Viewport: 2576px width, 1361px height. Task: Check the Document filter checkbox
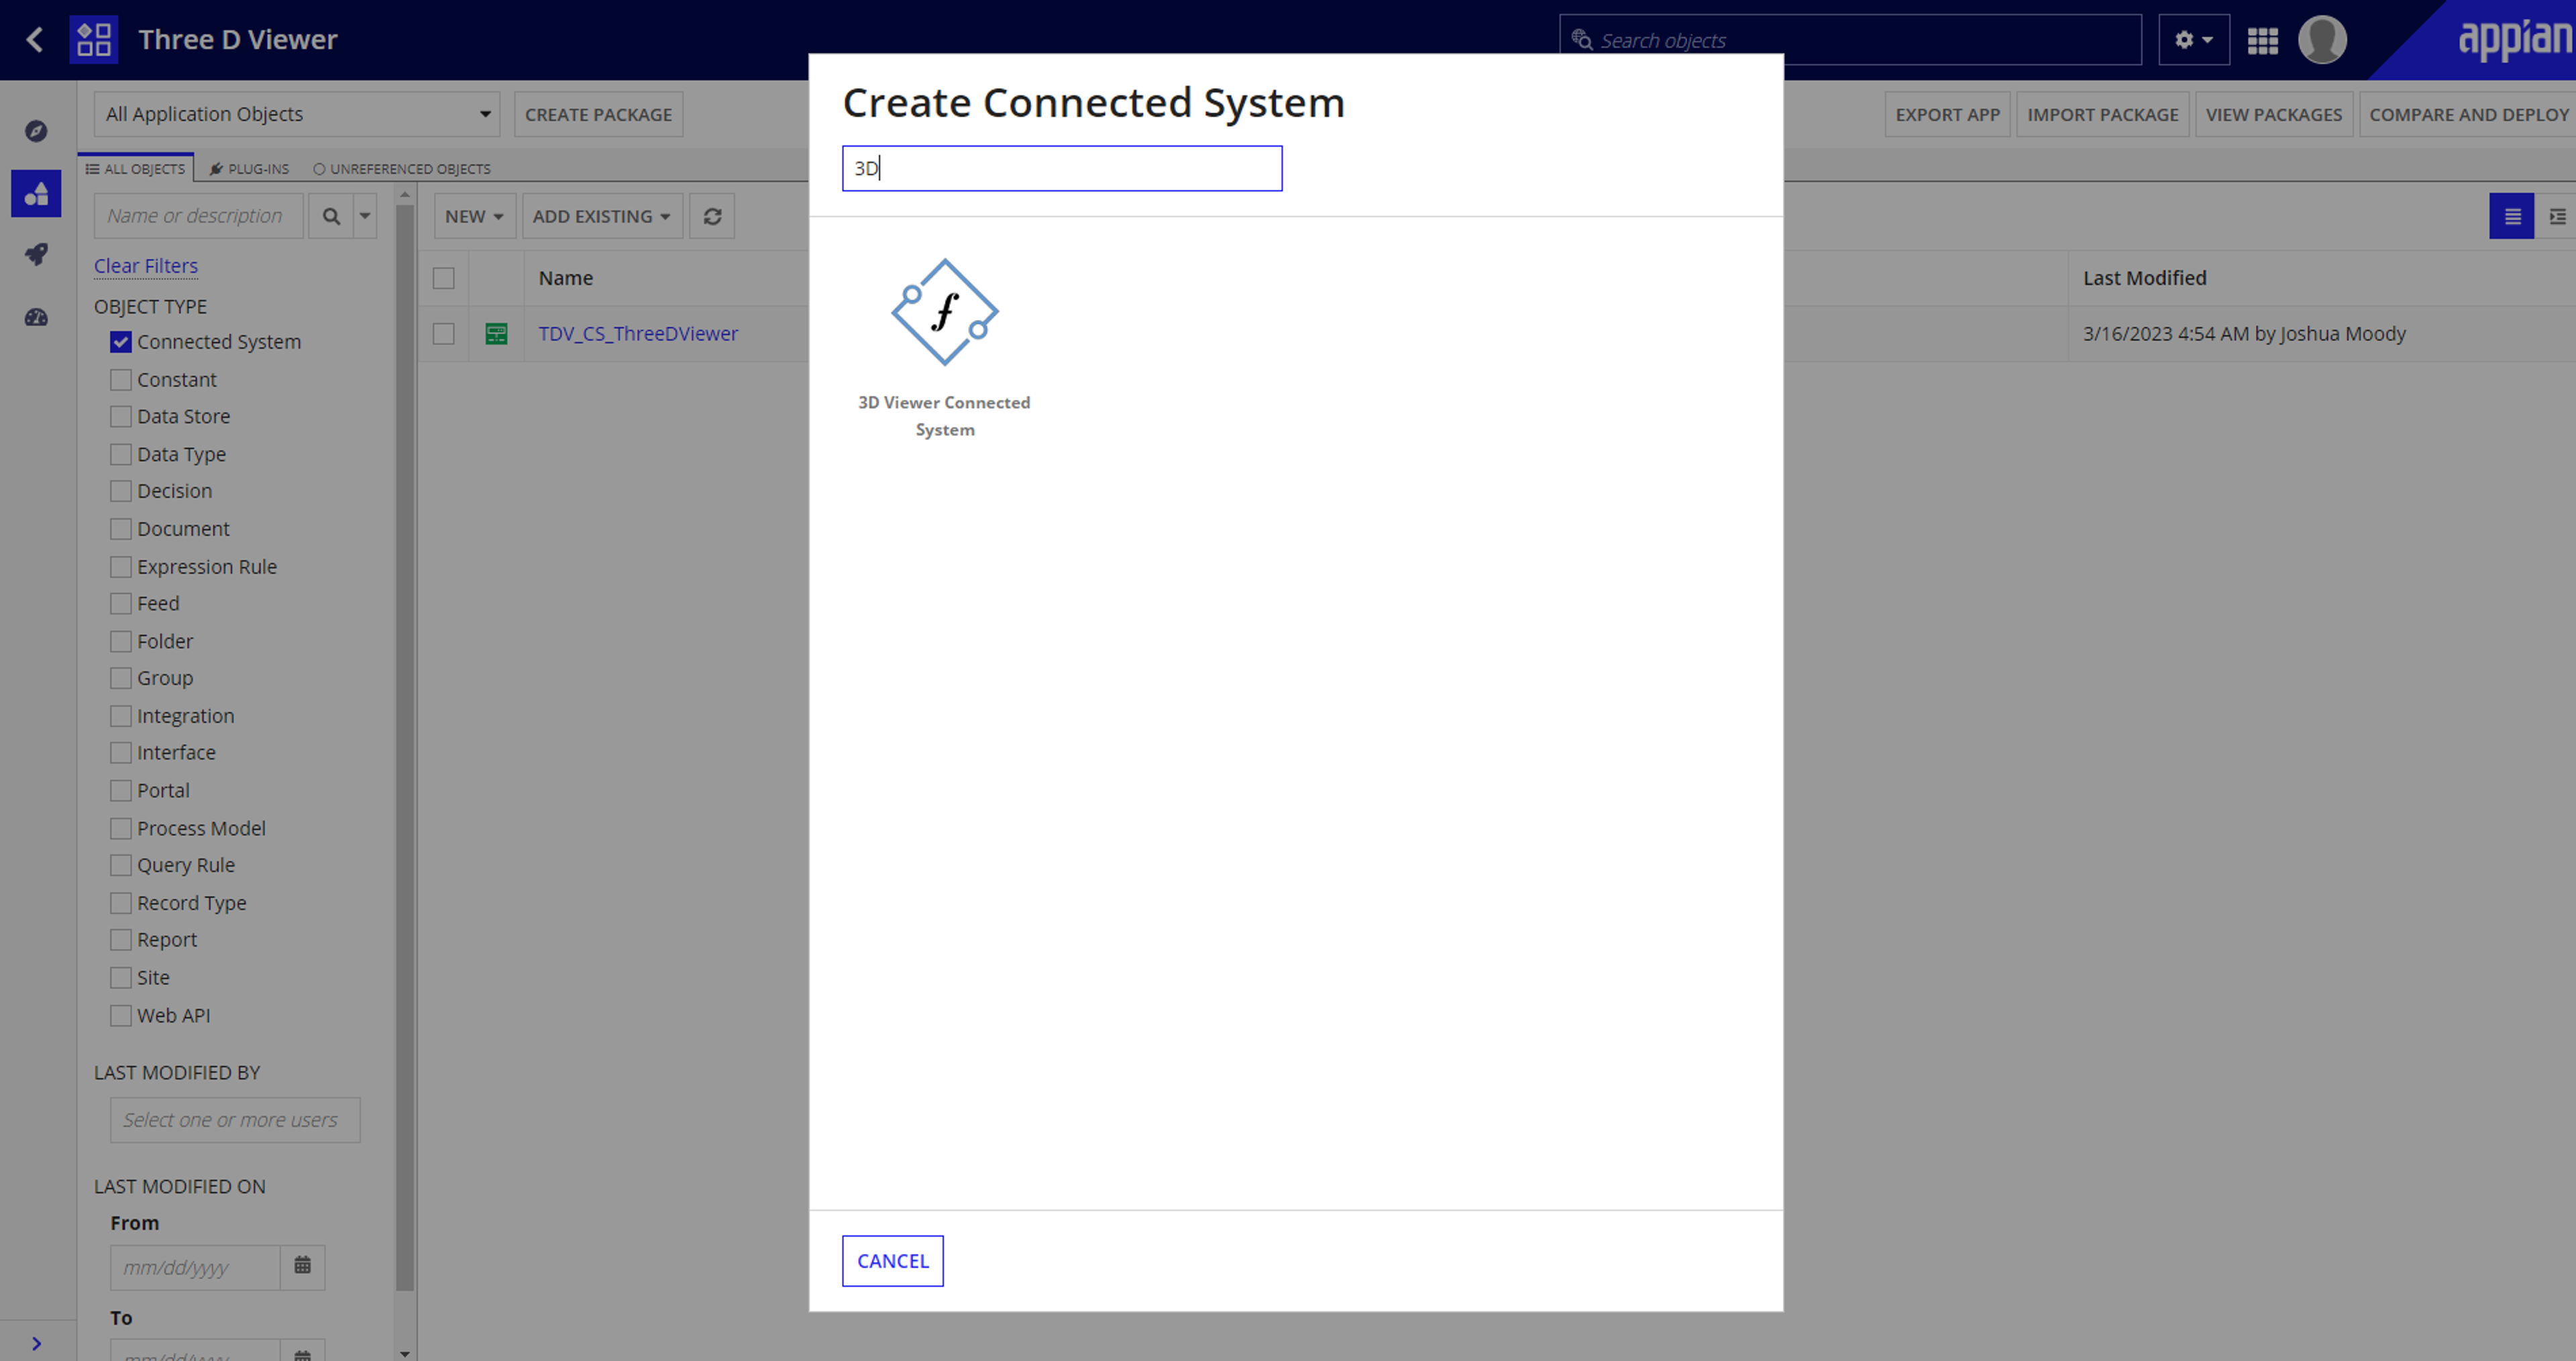(x=121, y=529)
